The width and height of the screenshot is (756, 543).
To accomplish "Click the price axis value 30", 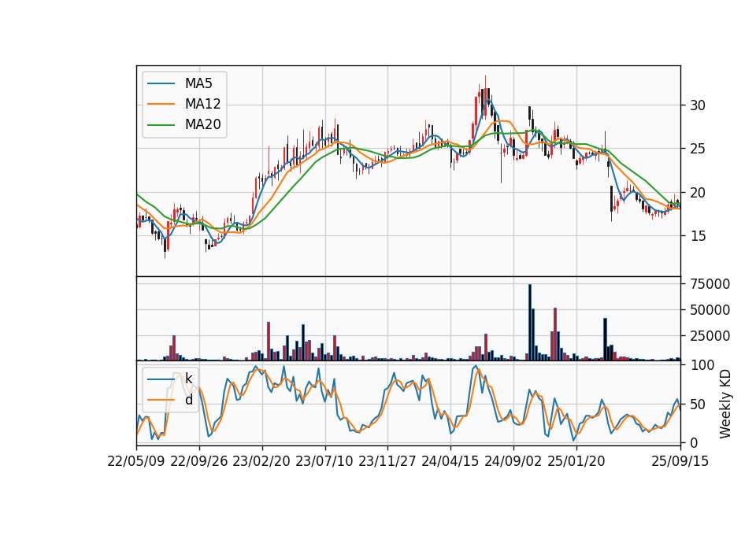I will click(x=697, y=105).
